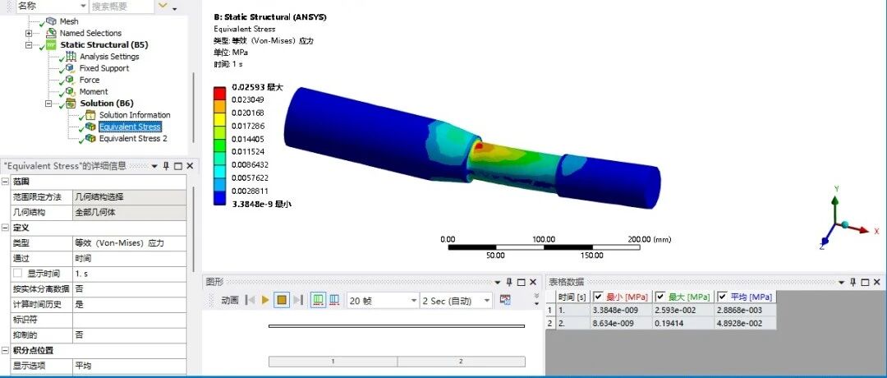Click the Equivalent Stress 2 result icon
Screen dimensions: 887x378
tap(90, 138)
